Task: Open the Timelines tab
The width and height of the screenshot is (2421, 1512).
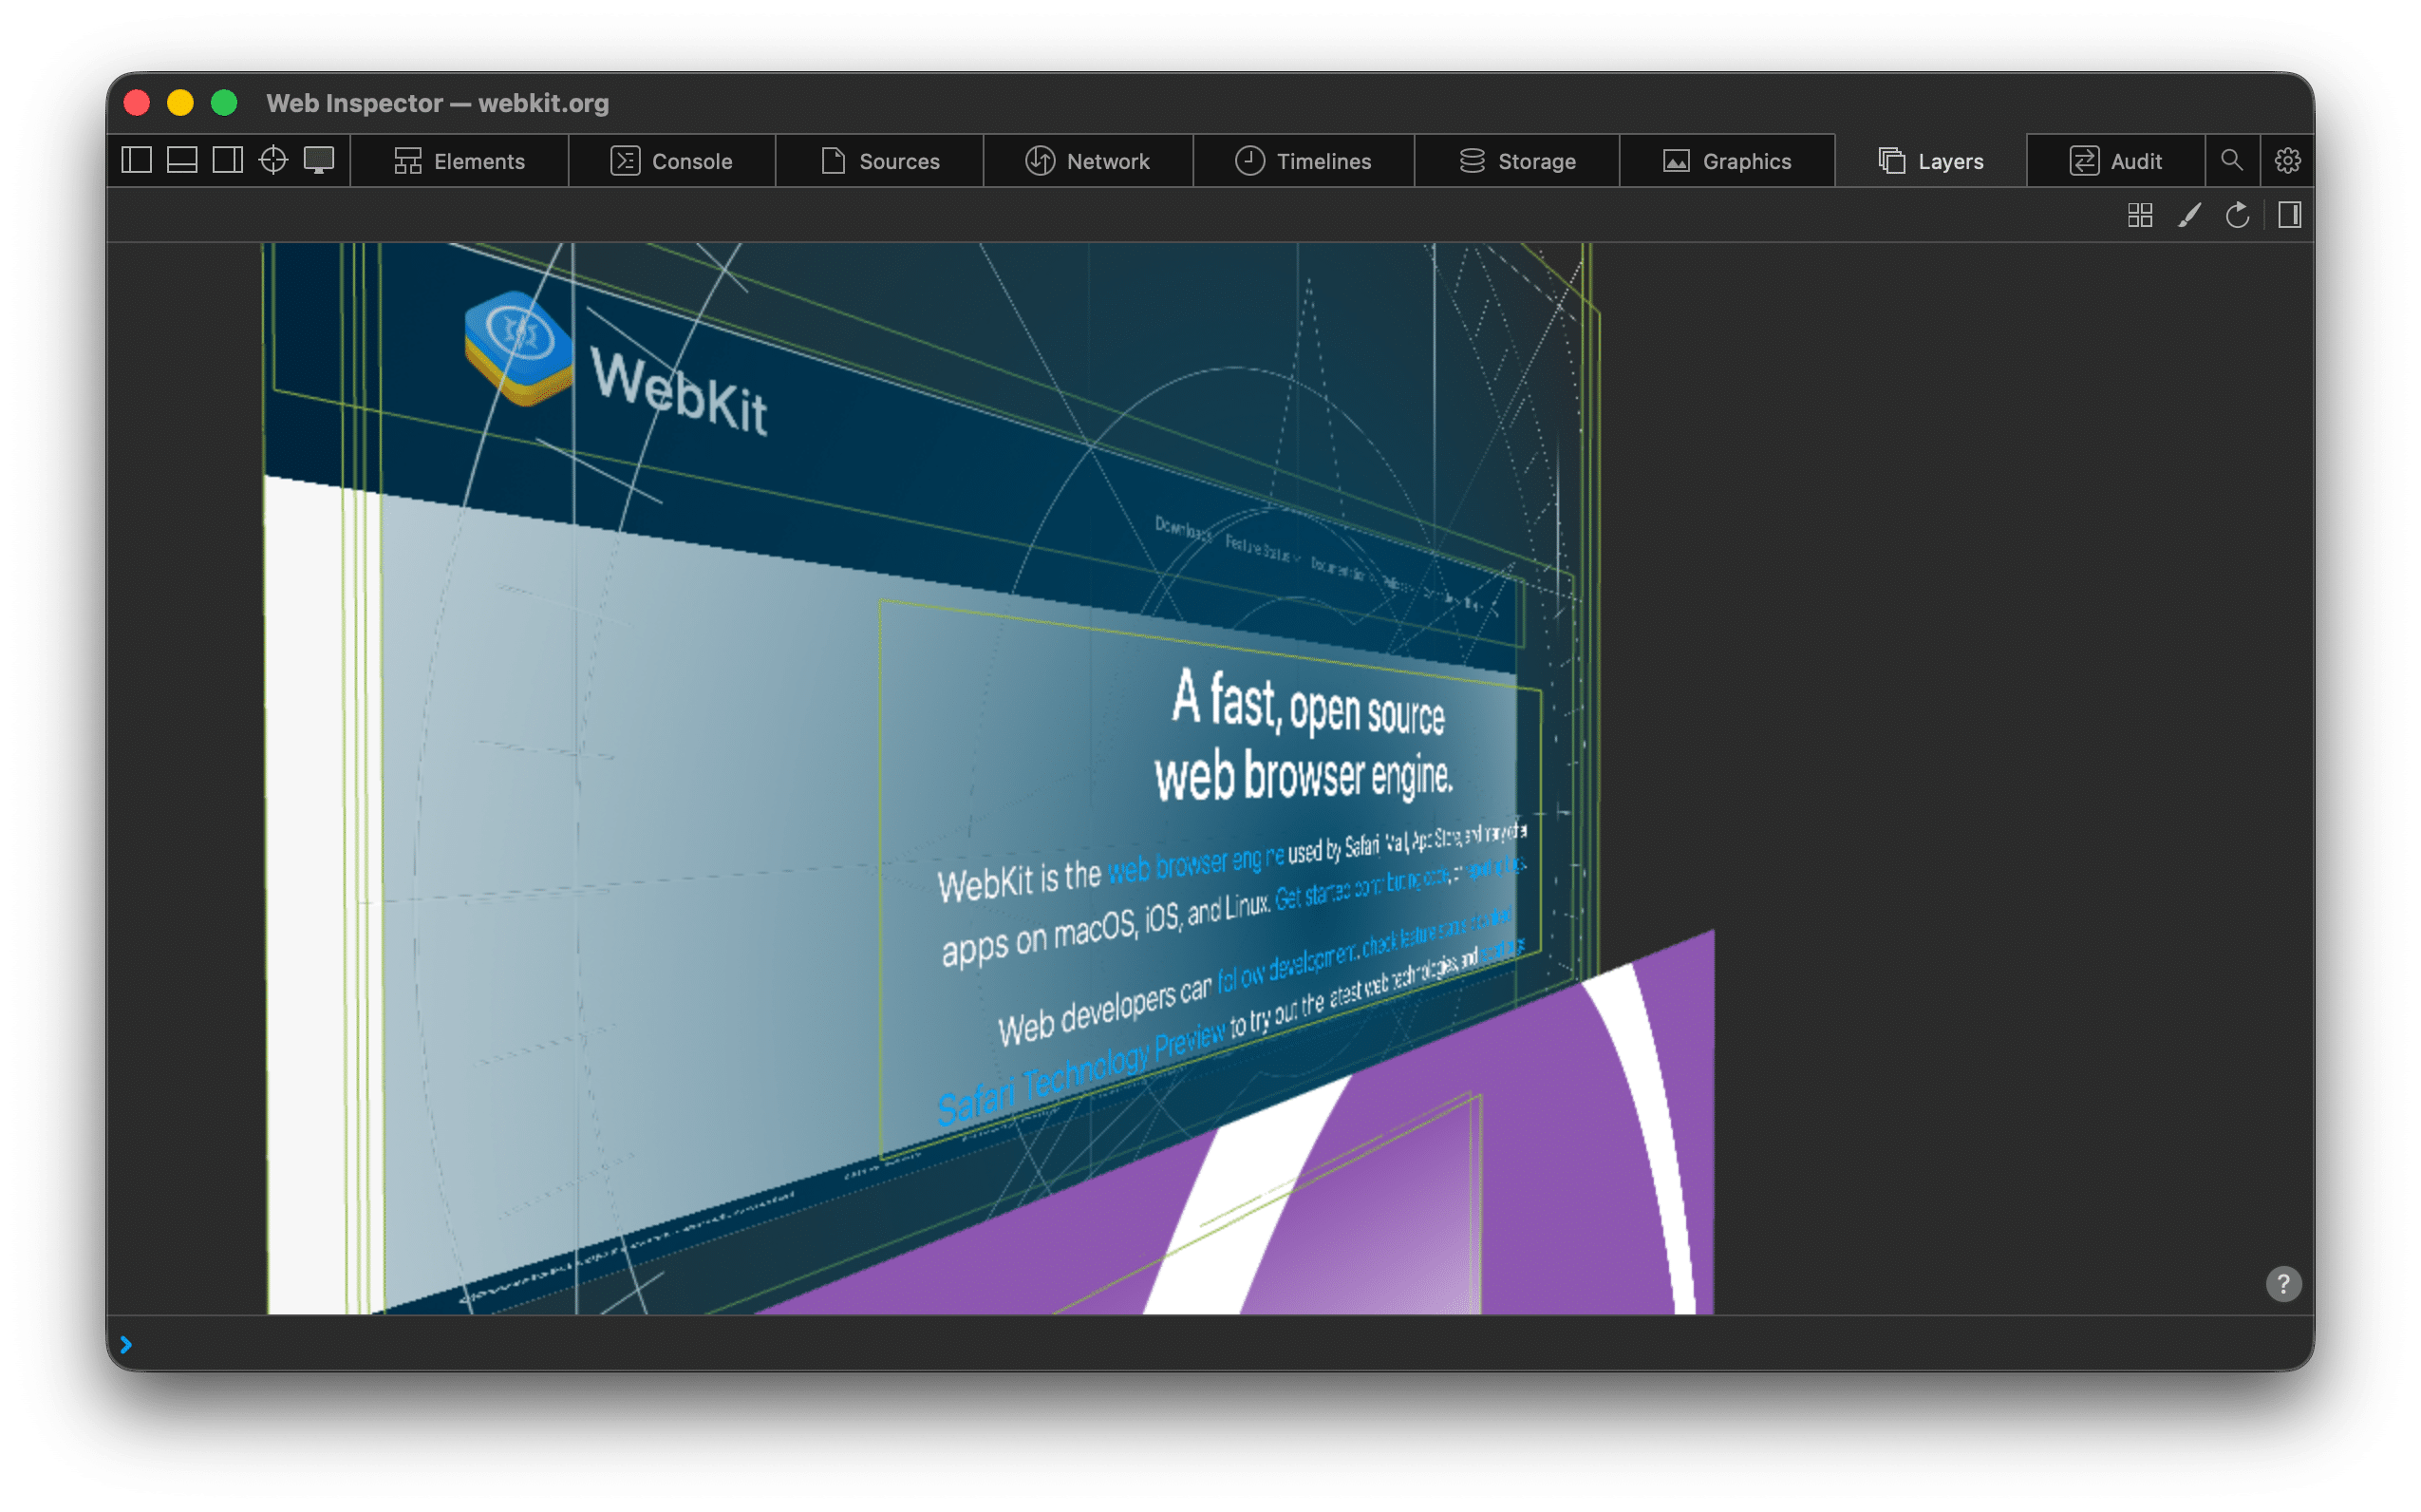Action: coord(1304,161)
